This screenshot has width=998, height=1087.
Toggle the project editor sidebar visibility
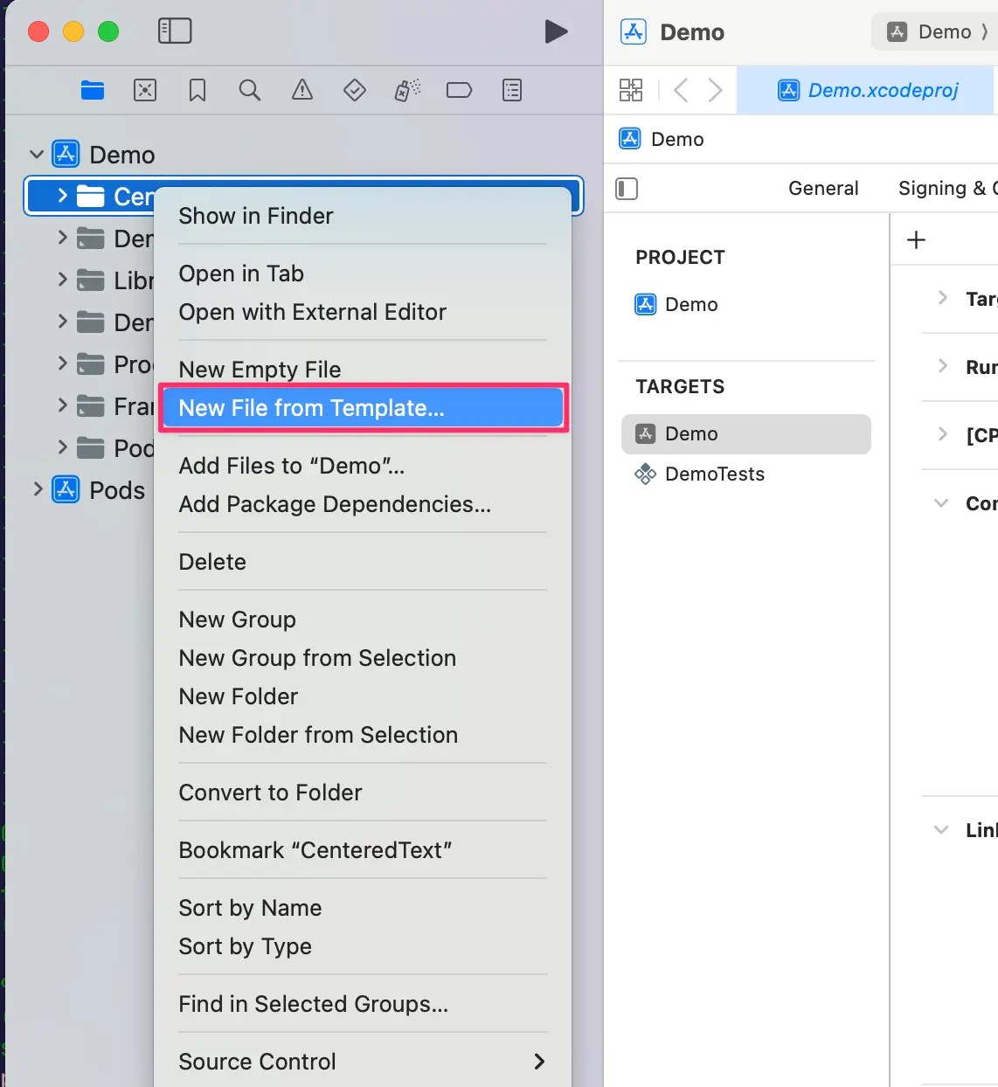627,188
